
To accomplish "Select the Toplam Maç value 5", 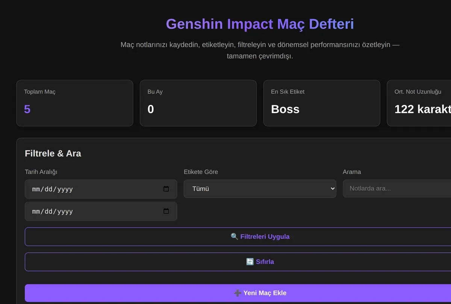I will (x=27, y=109).
